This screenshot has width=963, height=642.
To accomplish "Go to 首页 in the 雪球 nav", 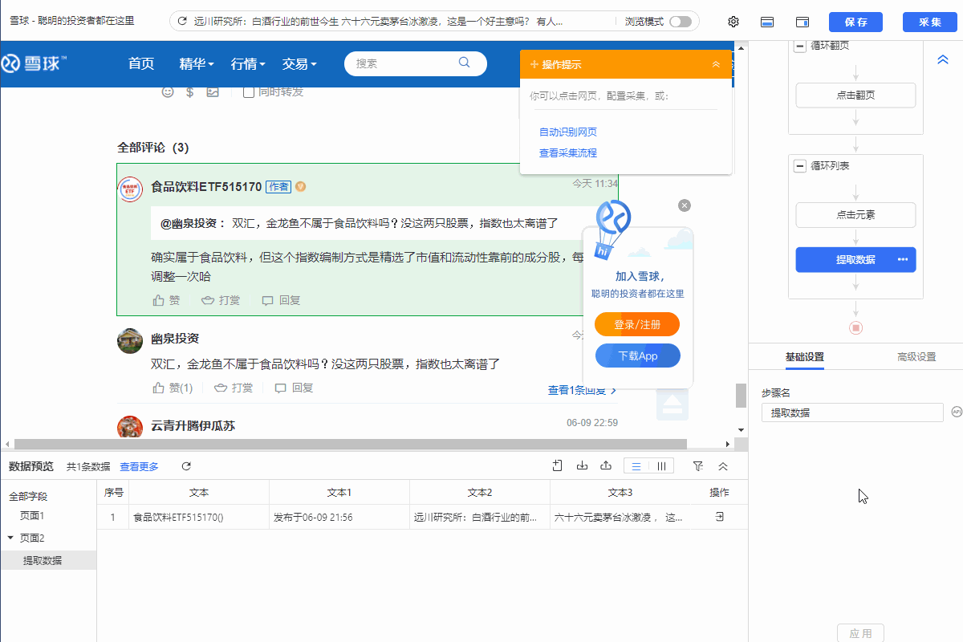I will tap(141, 63).
